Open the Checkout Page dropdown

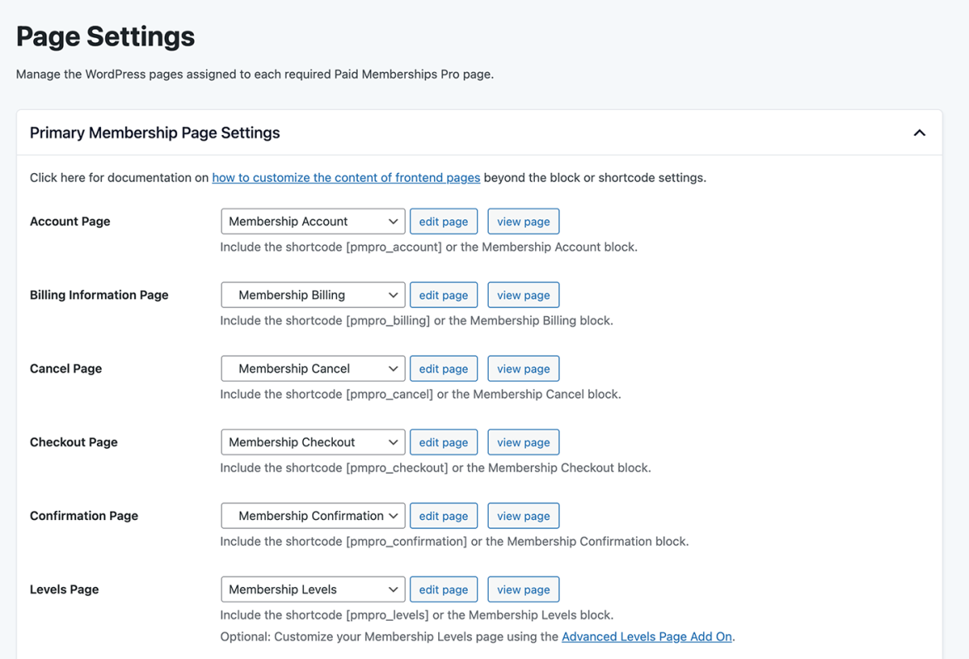point(312,441)
